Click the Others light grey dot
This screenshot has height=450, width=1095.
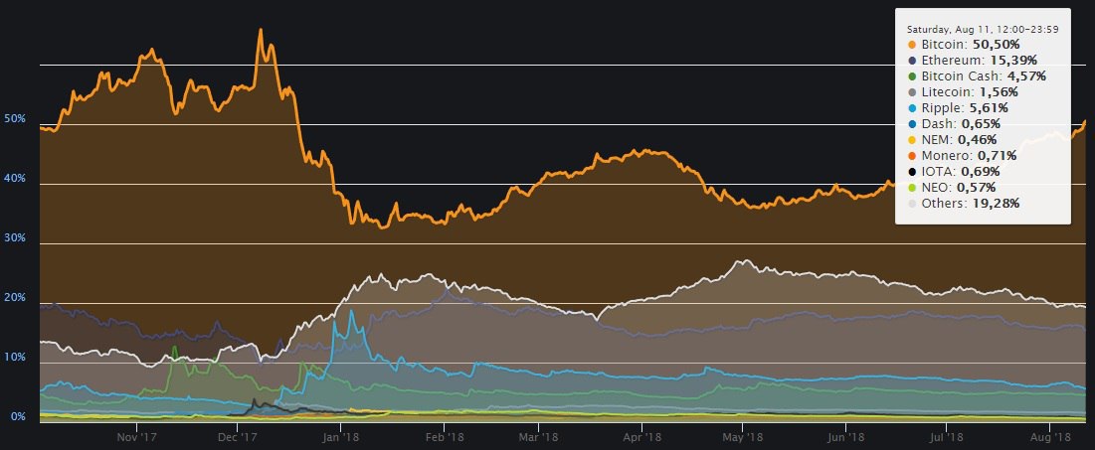[912, 205]
